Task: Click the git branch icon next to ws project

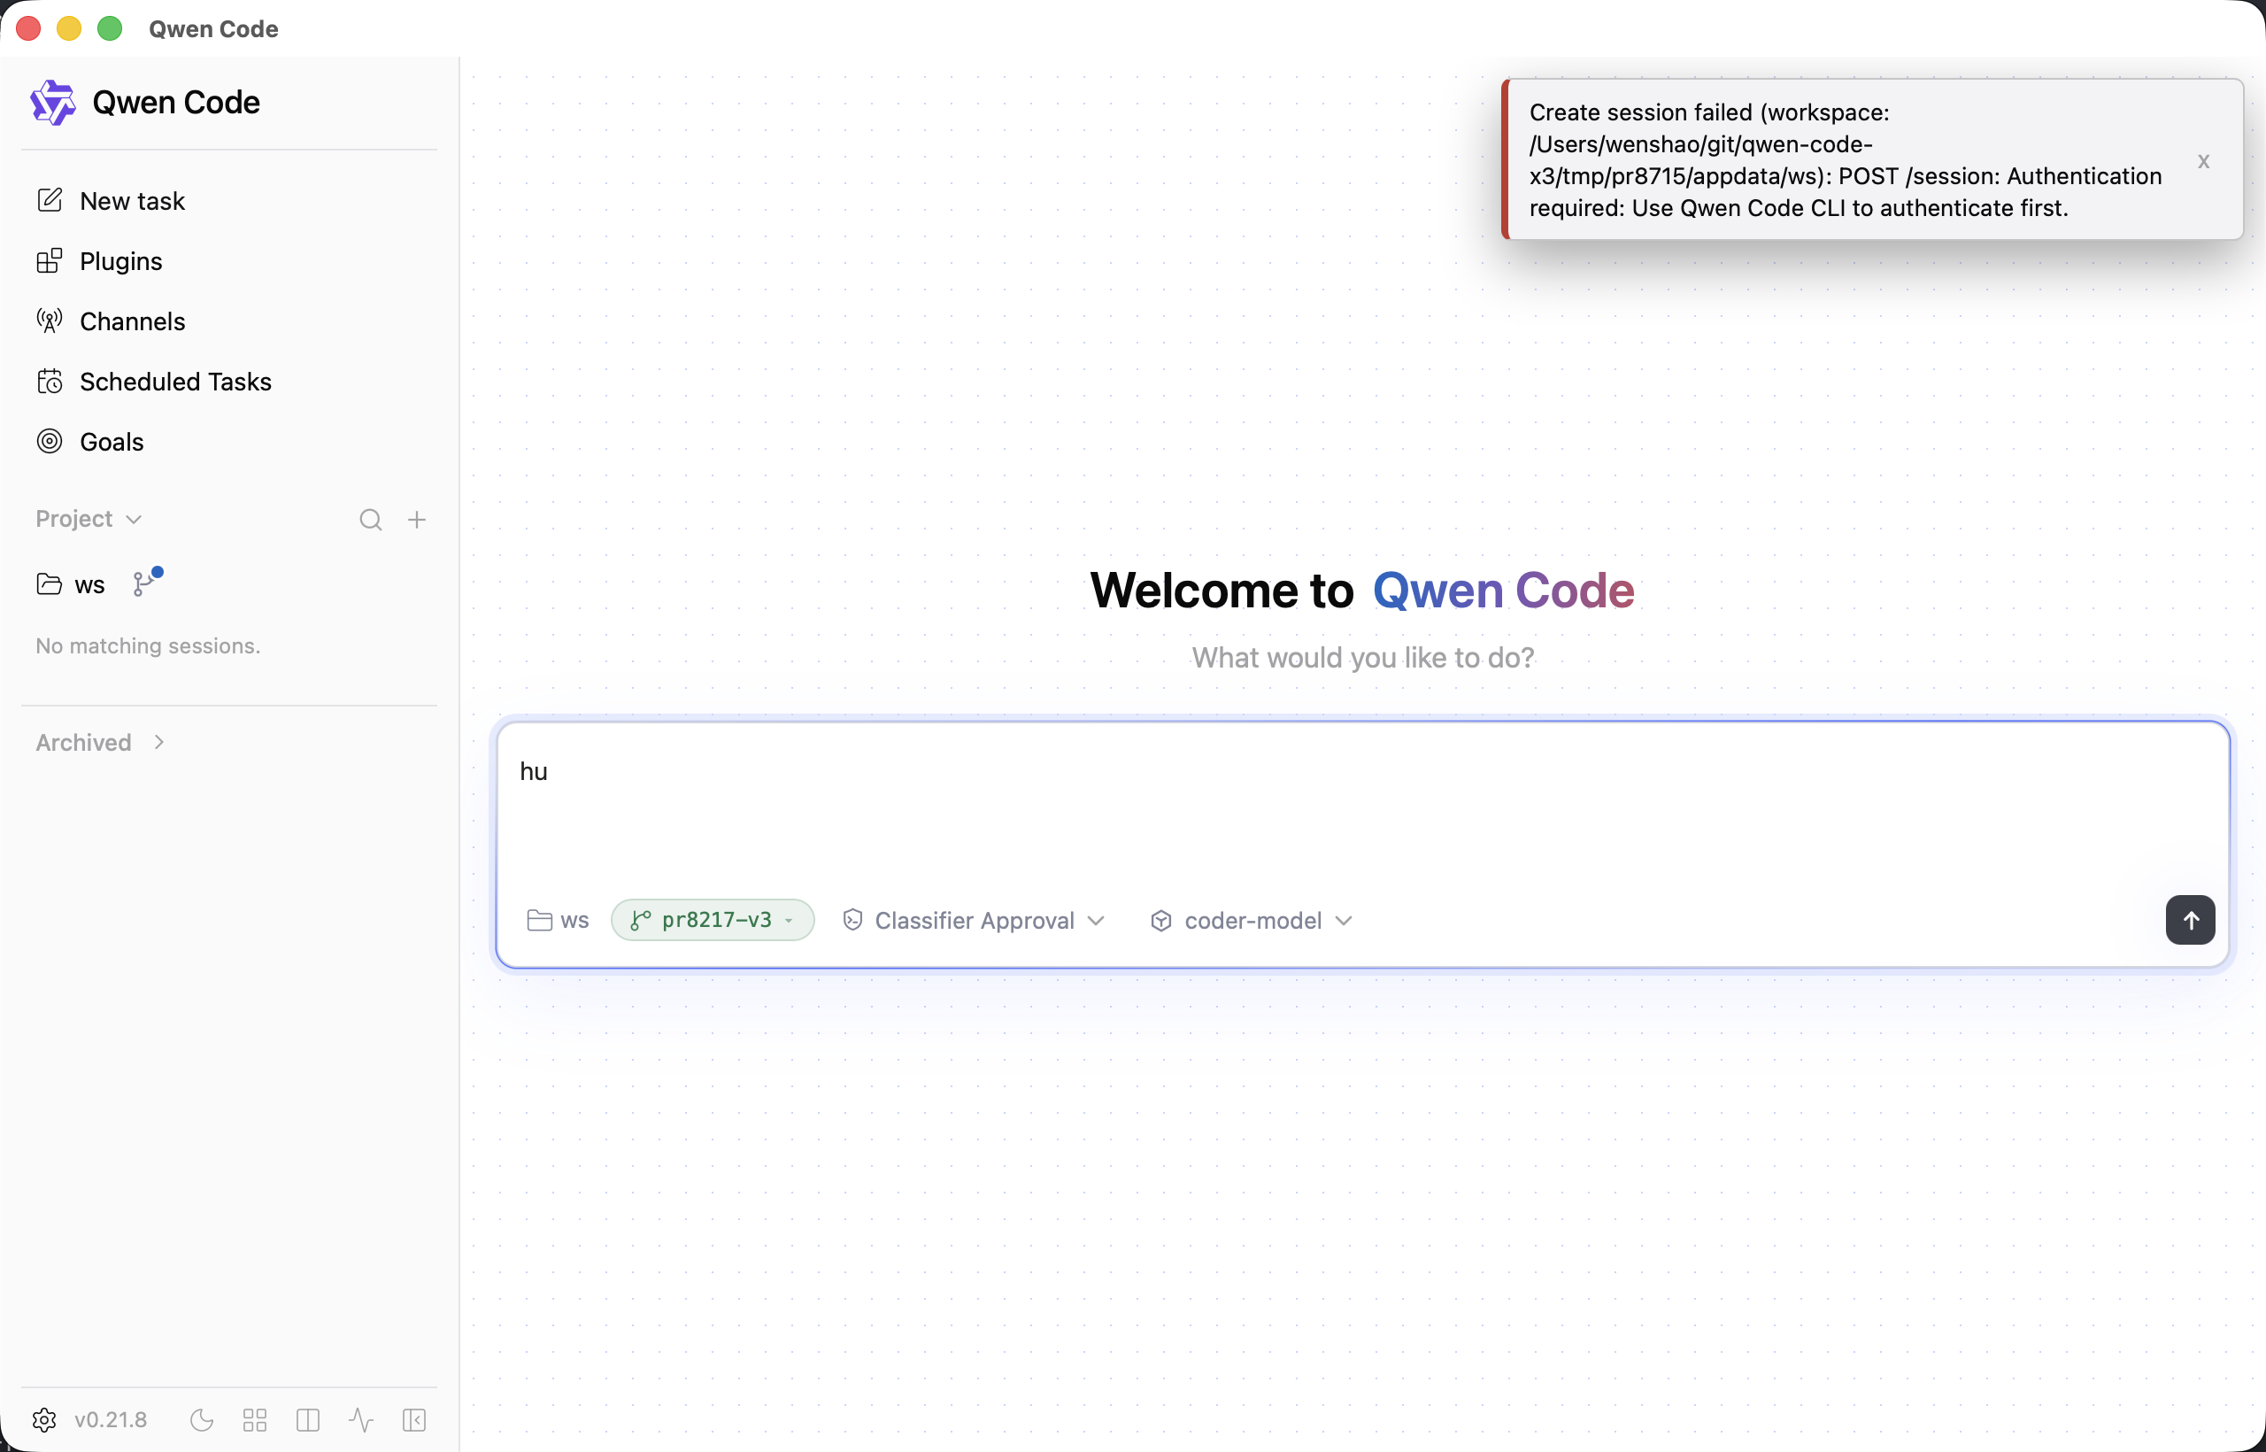Action: point(143,584)
